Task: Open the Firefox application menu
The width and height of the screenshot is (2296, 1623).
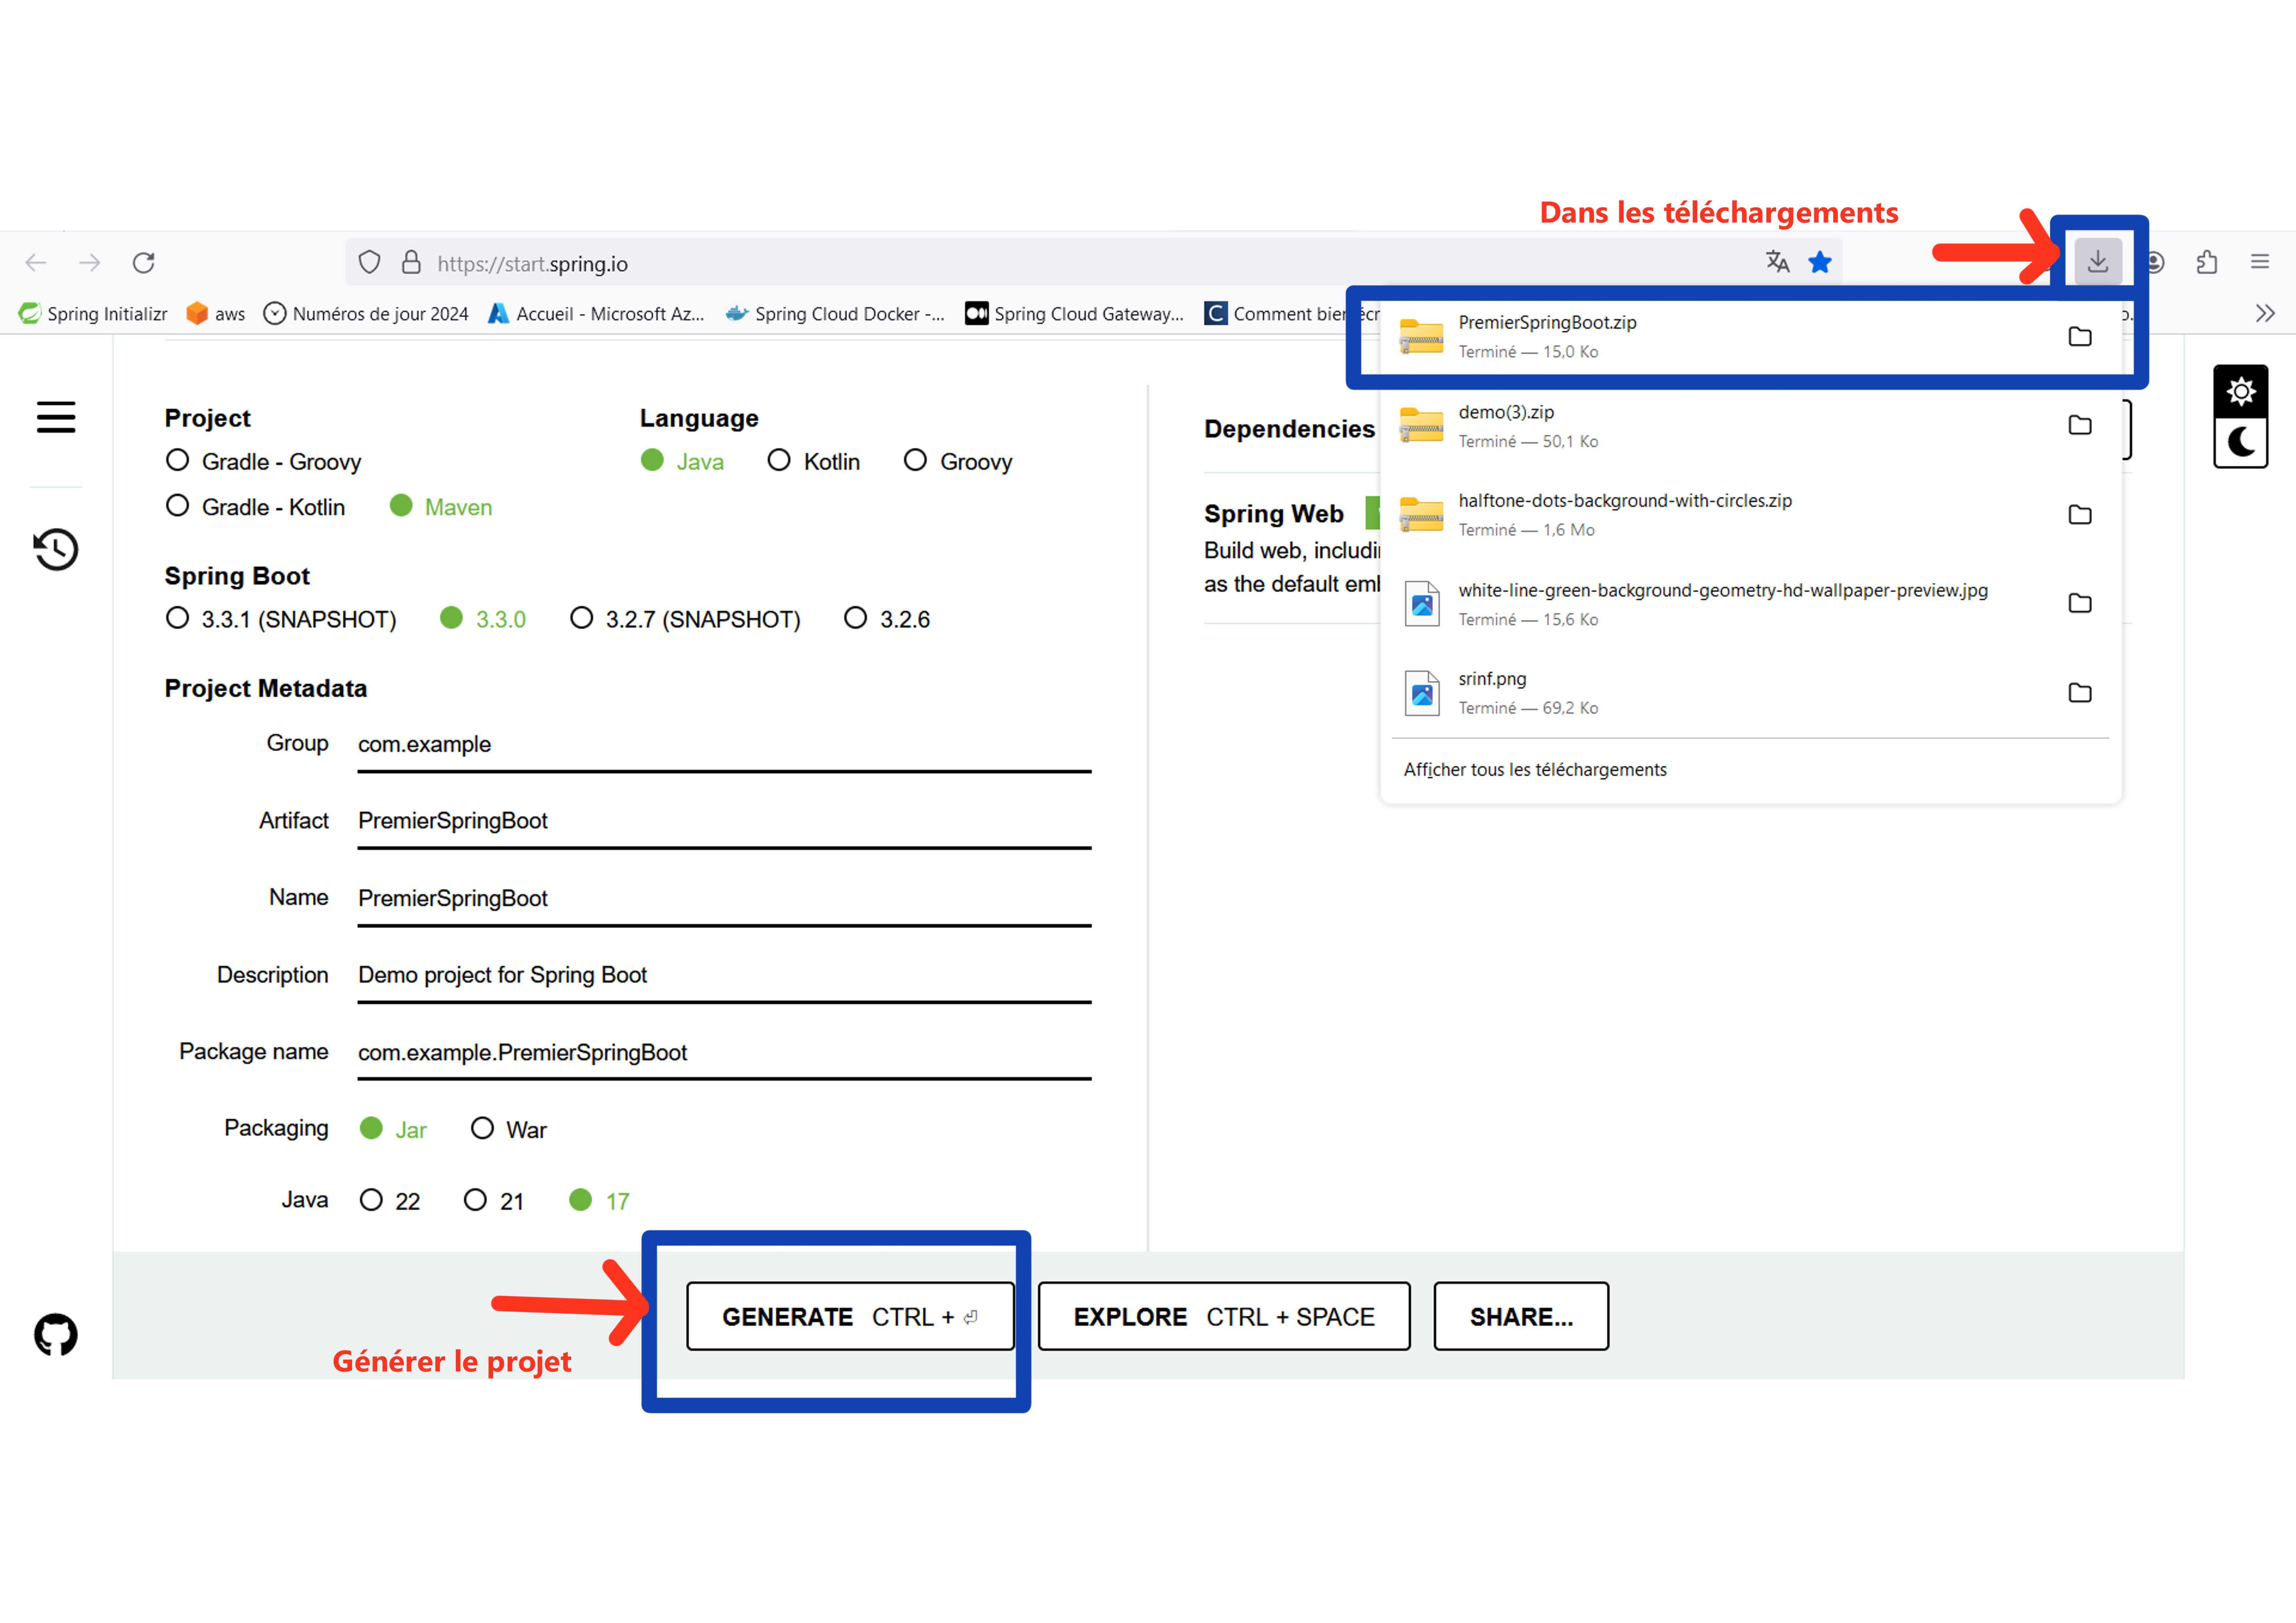Action: click(x=2260, y=262)
